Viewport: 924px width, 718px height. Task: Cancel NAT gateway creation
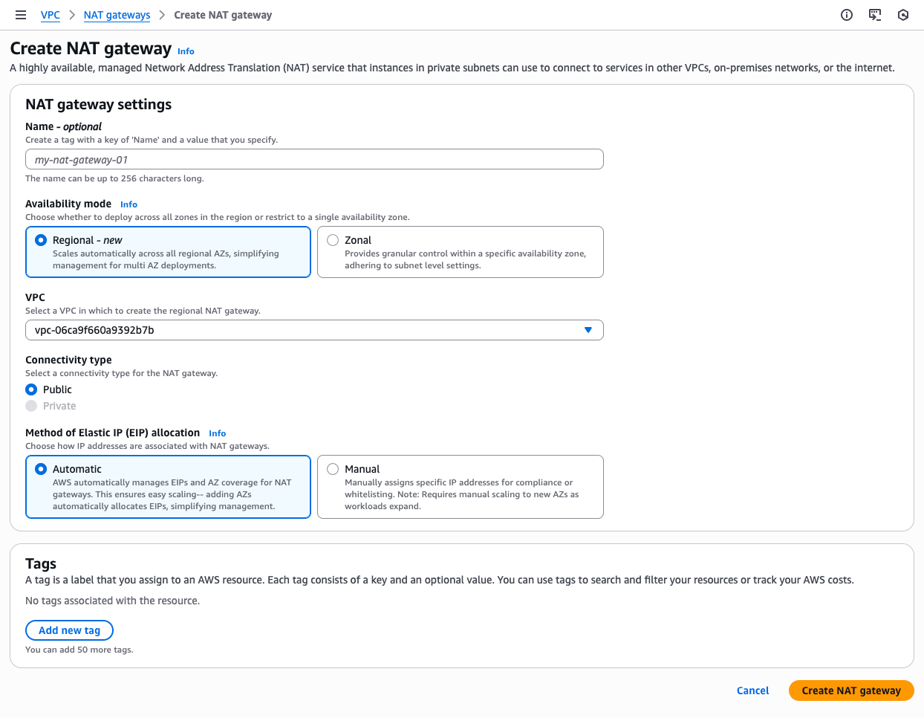[752, 690]
